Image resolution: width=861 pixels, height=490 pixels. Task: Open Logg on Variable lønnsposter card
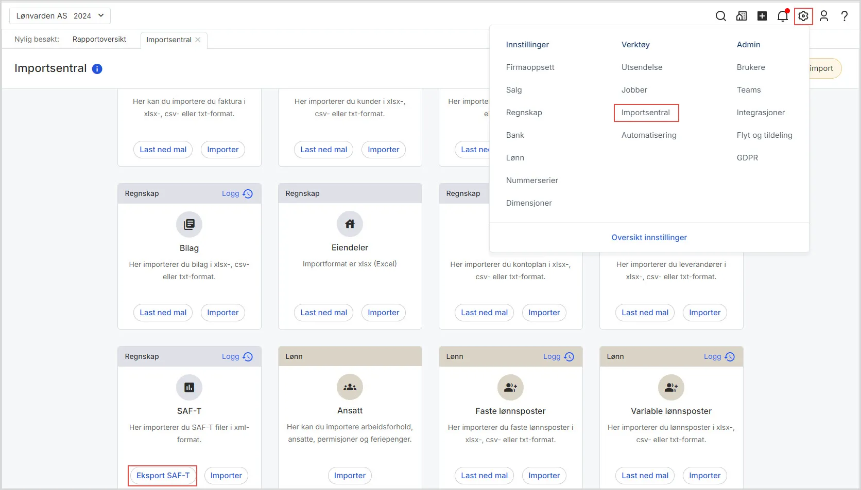(719, 356)
